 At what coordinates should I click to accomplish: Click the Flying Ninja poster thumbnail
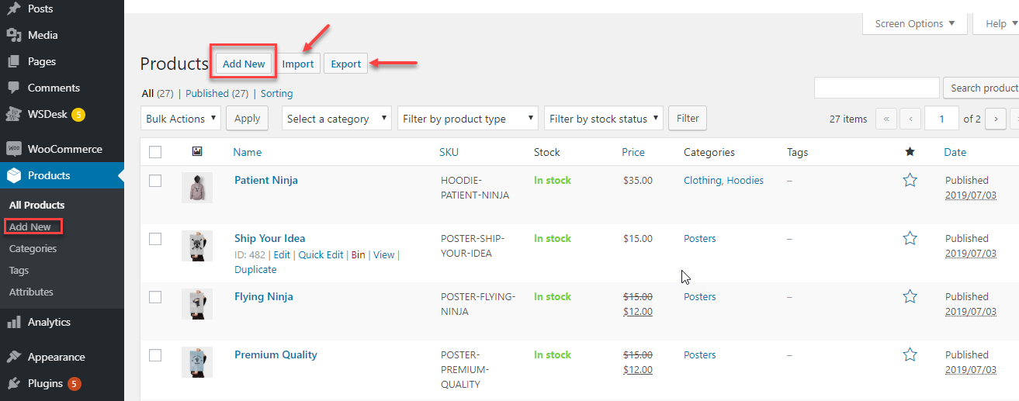197,304
